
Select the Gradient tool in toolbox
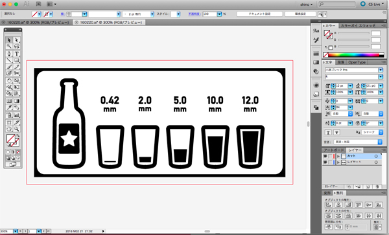click(x=16, y=101)
